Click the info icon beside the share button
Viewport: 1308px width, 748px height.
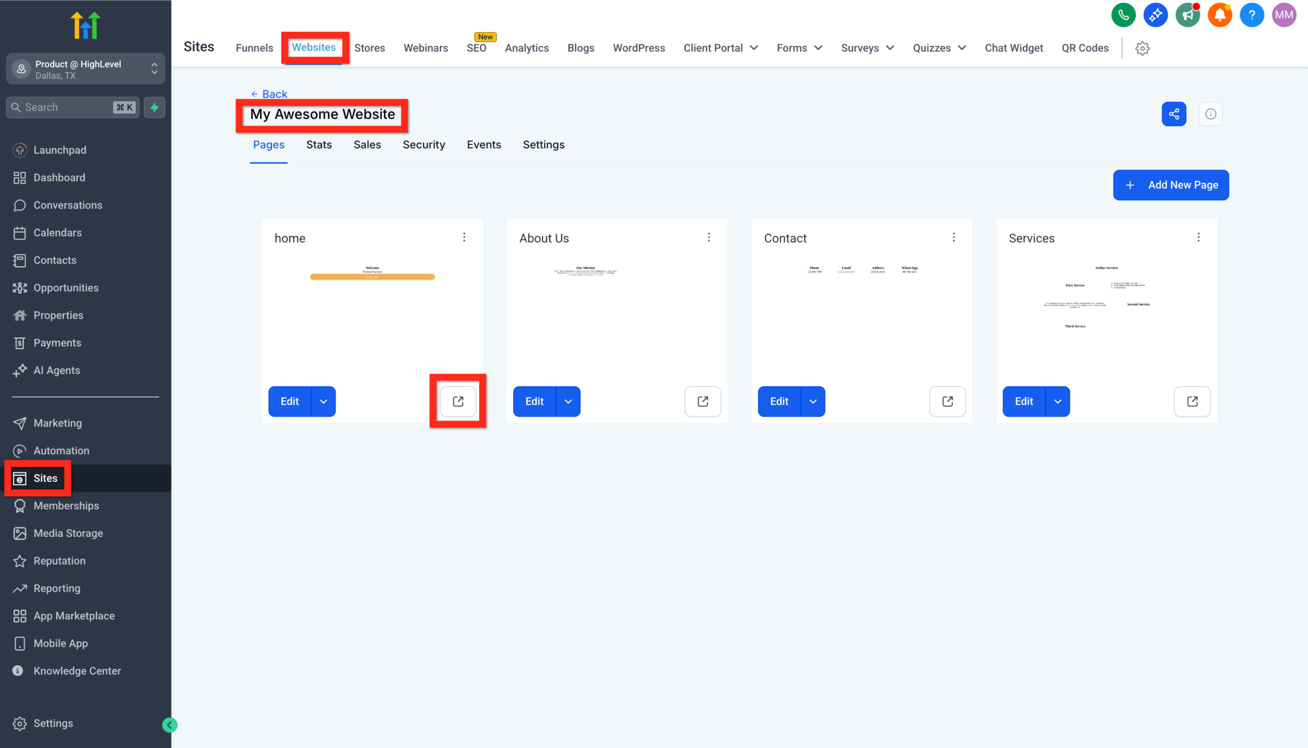1210,113
